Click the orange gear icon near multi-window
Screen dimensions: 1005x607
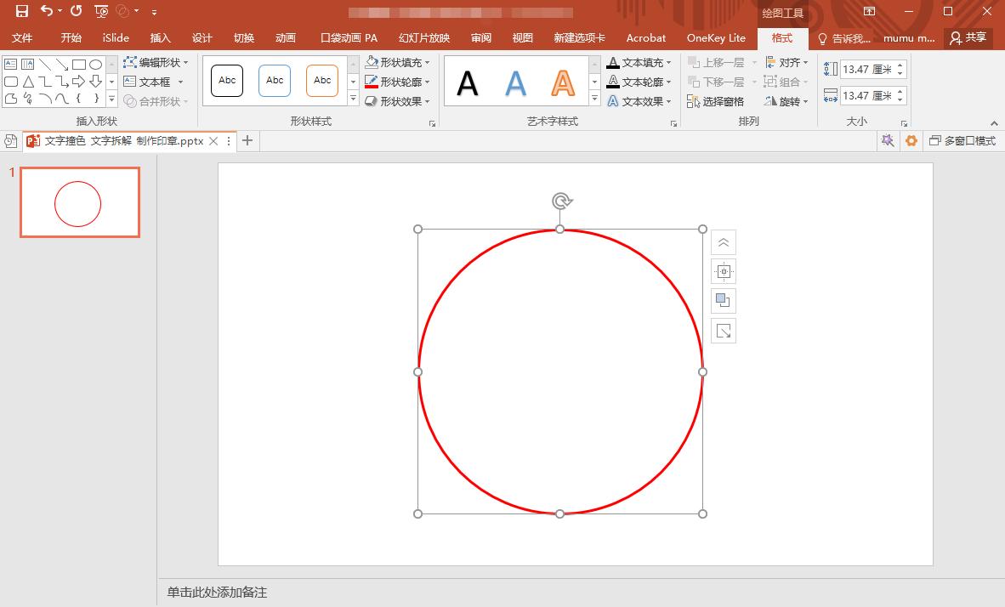[911, 141]
